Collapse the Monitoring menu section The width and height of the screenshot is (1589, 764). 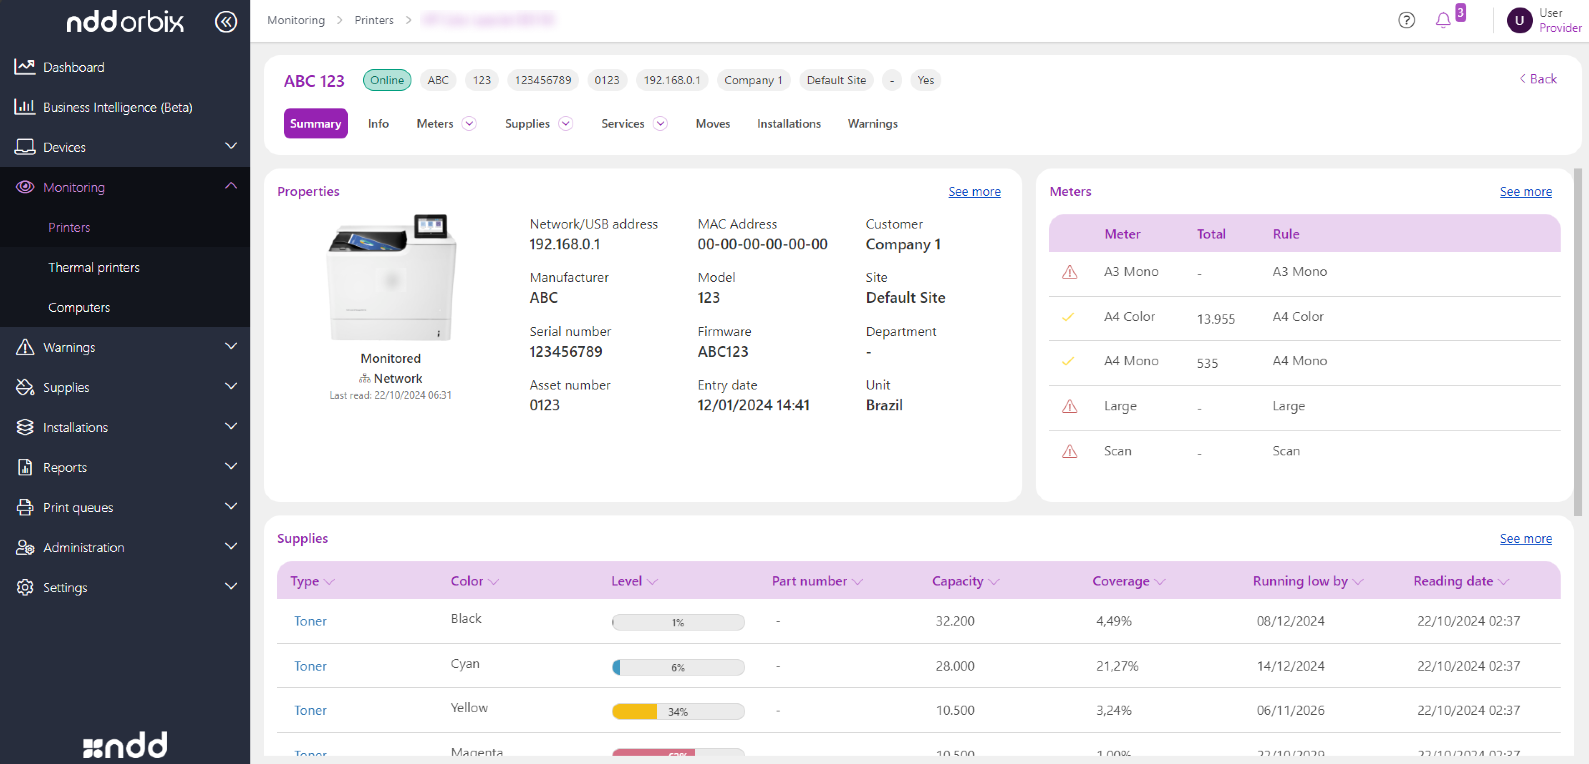(231, 186)
